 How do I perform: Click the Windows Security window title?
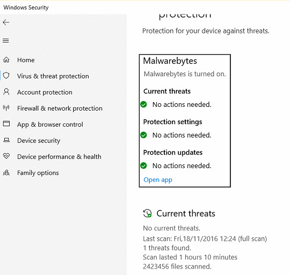pos(26,8)
